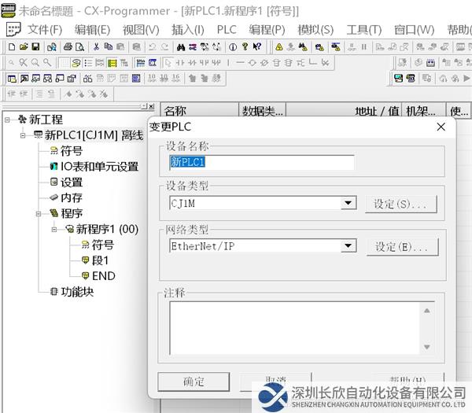472x413 pixels.
Task: Click the Cut scissors toolbar icon
Action: (96, 47)
